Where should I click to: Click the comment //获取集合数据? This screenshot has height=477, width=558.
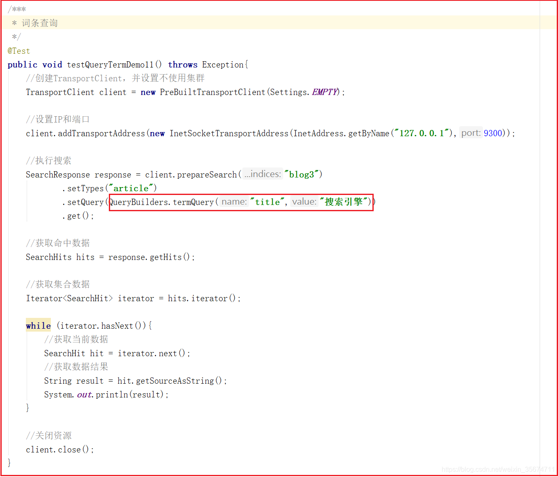(58, 285)
